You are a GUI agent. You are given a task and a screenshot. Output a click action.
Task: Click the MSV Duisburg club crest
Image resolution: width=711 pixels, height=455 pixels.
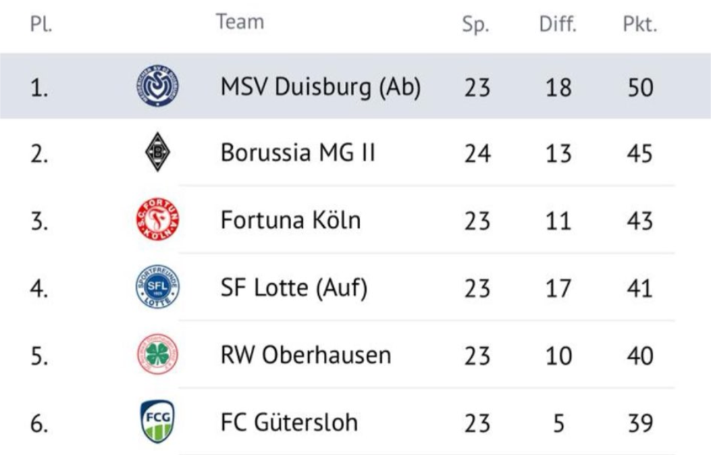click(x=157, y=86)
